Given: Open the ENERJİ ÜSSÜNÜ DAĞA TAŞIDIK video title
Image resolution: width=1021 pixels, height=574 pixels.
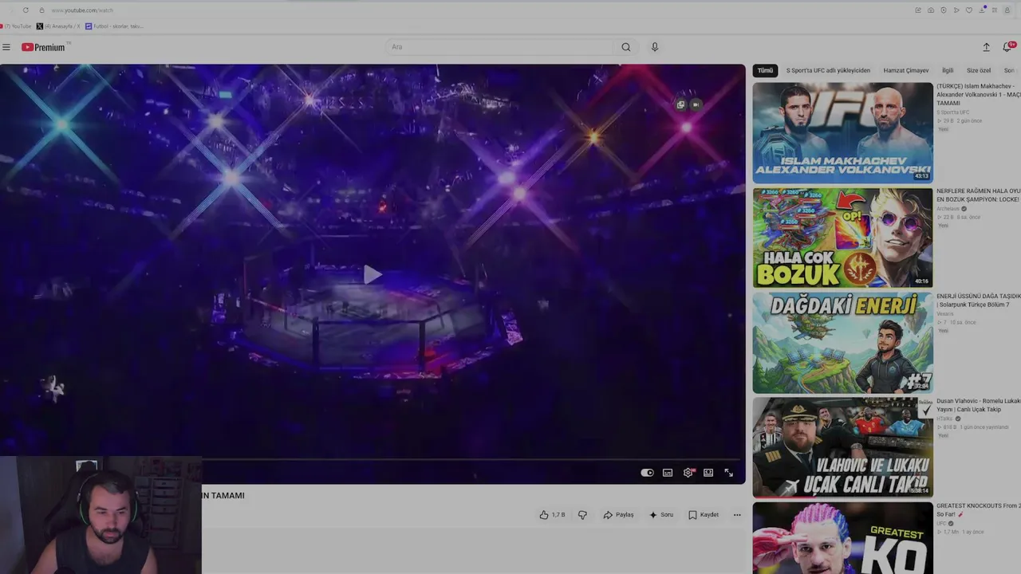Looking at the screenshot, I should tap(979, 301).
